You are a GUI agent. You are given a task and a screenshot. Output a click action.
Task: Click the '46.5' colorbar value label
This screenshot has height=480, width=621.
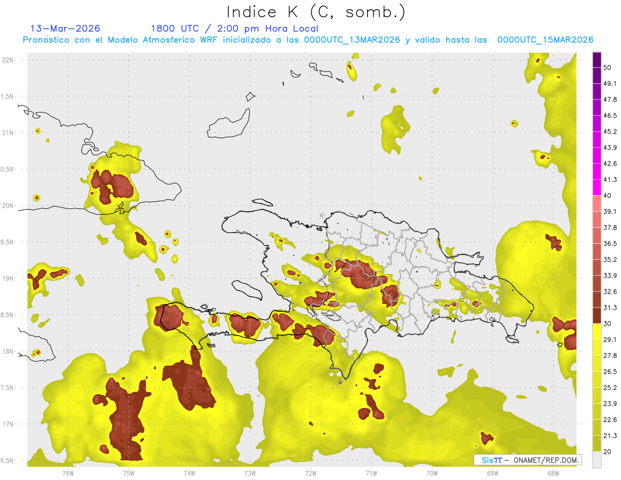pos(611,115)
